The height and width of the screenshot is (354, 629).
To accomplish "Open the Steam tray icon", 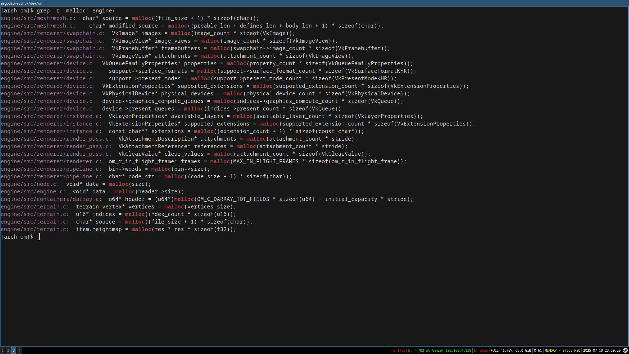I will tap(625, 350).
